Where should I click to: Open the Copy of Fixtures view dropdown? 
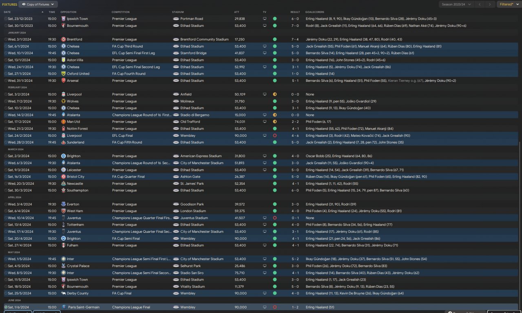tap(38, 4)
